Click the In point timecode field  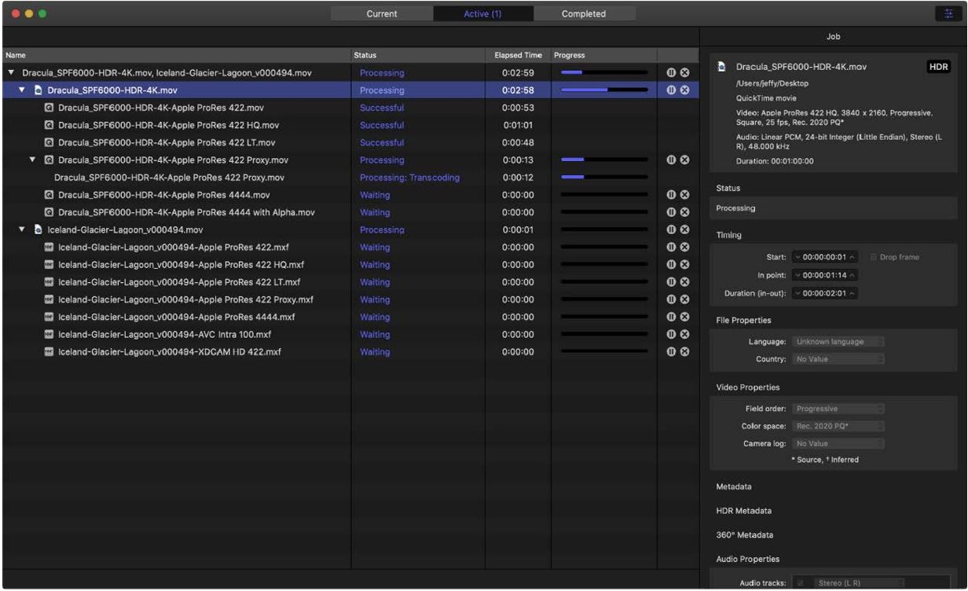pos(824,275)
